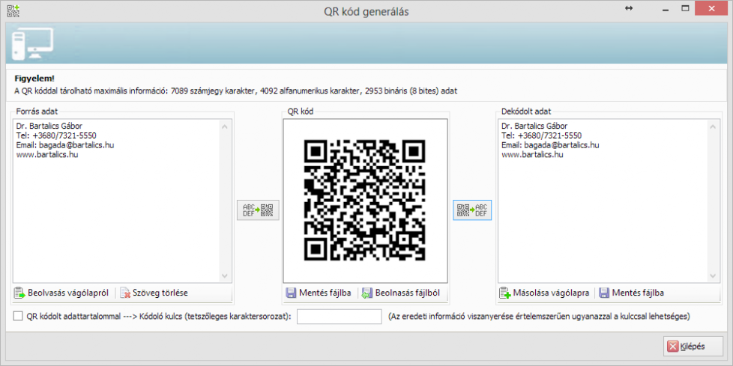The image size is (733, 366).
Task: Close the QR kód generálás window
Action: [x=711, y=8]
